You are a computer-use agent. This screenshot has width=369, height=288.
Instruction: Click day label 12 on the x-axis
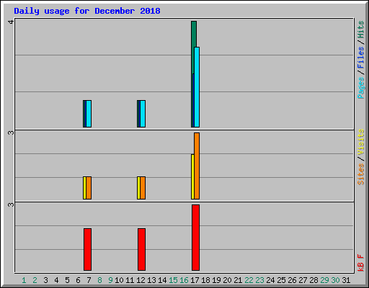pyautogui.click(x=141, y=280)
